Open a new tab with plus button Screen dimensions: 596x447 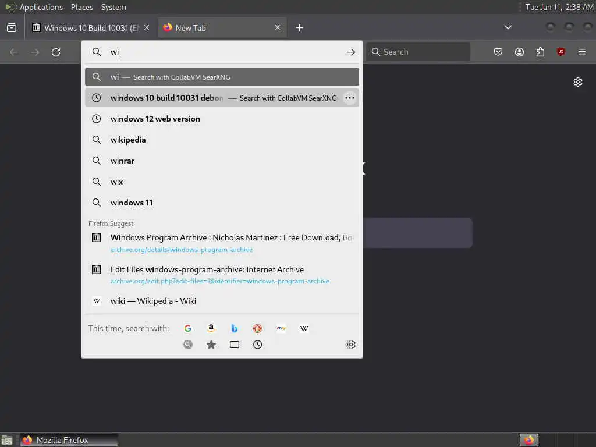coord(300,28)
